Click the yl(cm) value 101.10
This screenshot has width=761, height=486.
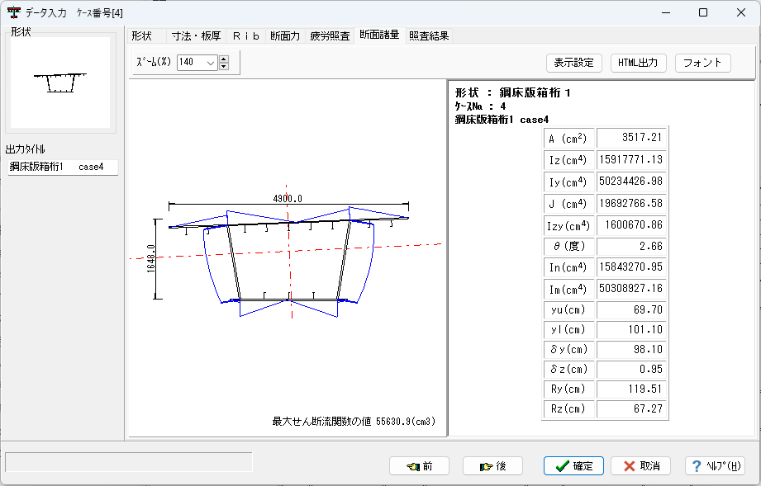[631, 329]
